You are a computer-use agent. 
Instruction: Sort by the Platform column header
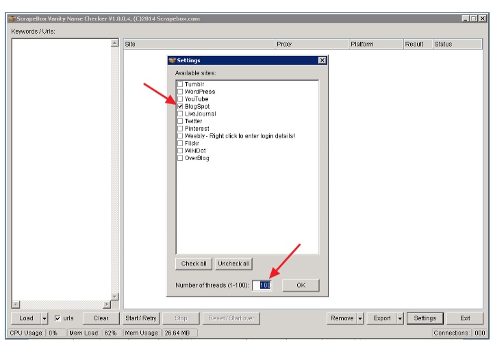(x=376, y=44)
